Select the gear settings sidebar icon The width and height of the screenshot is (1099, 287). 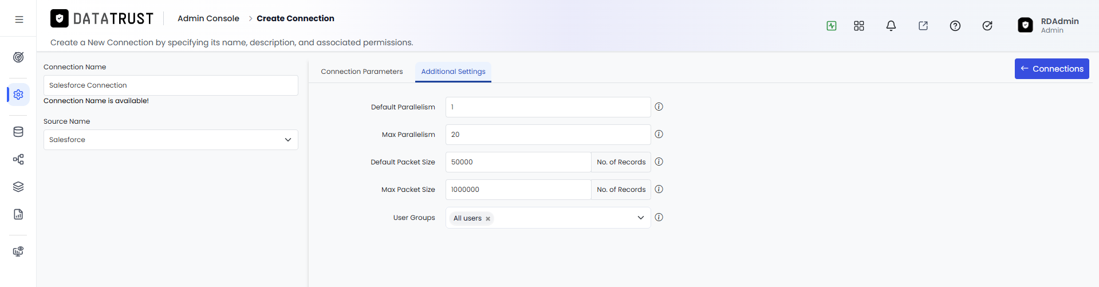18,95
